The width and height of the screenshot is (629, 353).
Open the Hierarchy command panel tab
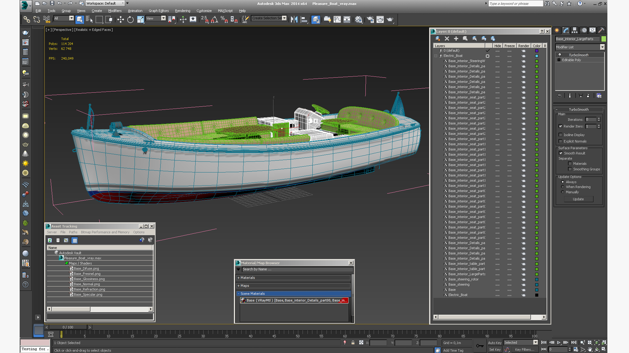click(575, 30)
